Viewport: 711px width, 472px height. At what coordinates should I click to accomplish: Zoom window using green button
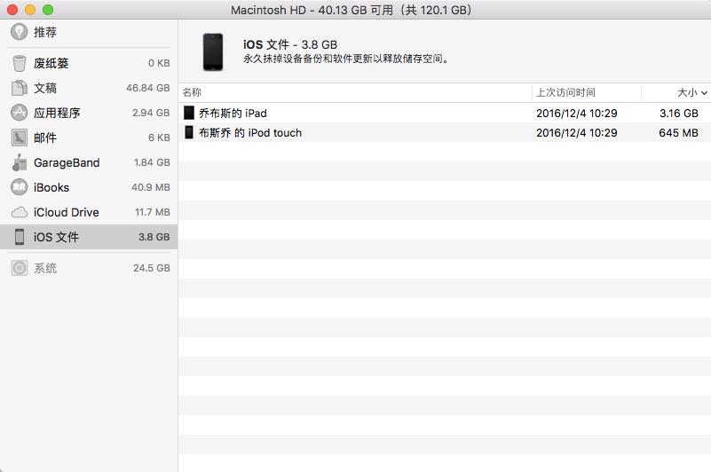click(48, 10)
